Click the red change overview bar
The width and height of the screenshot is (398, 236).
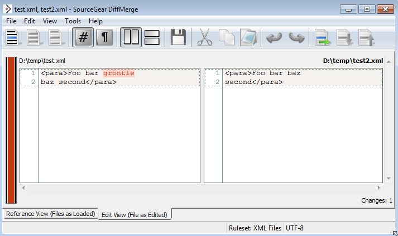click(x=11, y=130)
